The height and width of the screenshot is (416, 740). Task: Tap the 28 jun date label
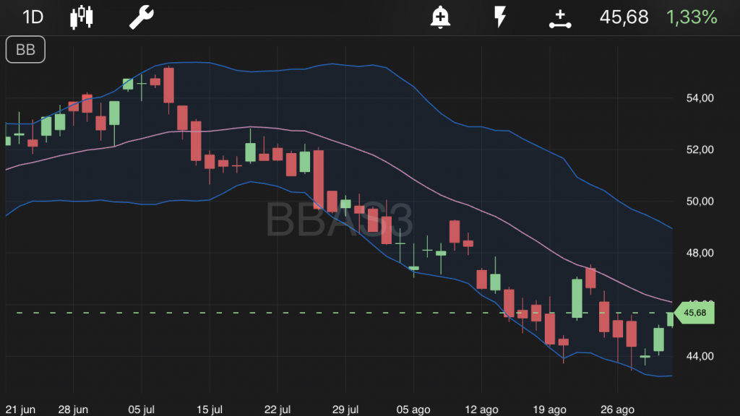tap(73, 409)
